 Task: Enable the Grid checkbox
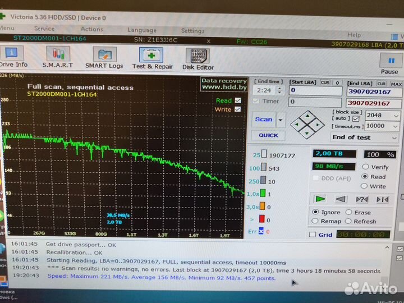click(313, 235)
